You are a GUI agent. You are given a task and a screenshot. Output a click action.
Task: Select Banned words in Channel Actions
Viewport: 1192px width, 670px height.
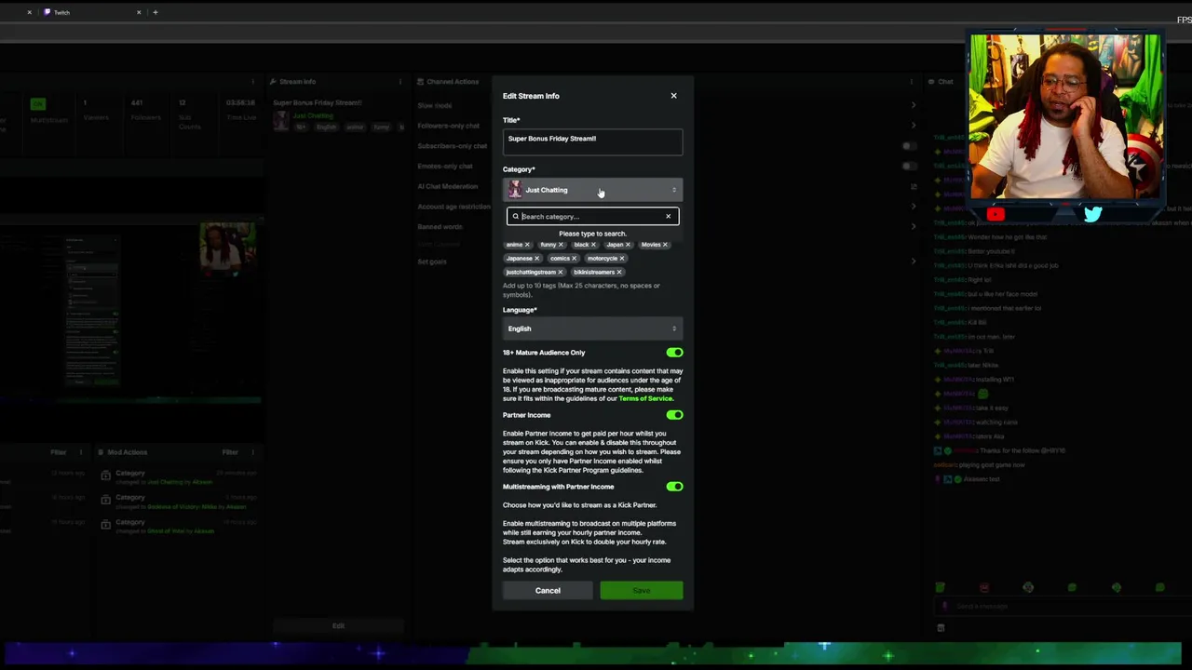[440, 226]
